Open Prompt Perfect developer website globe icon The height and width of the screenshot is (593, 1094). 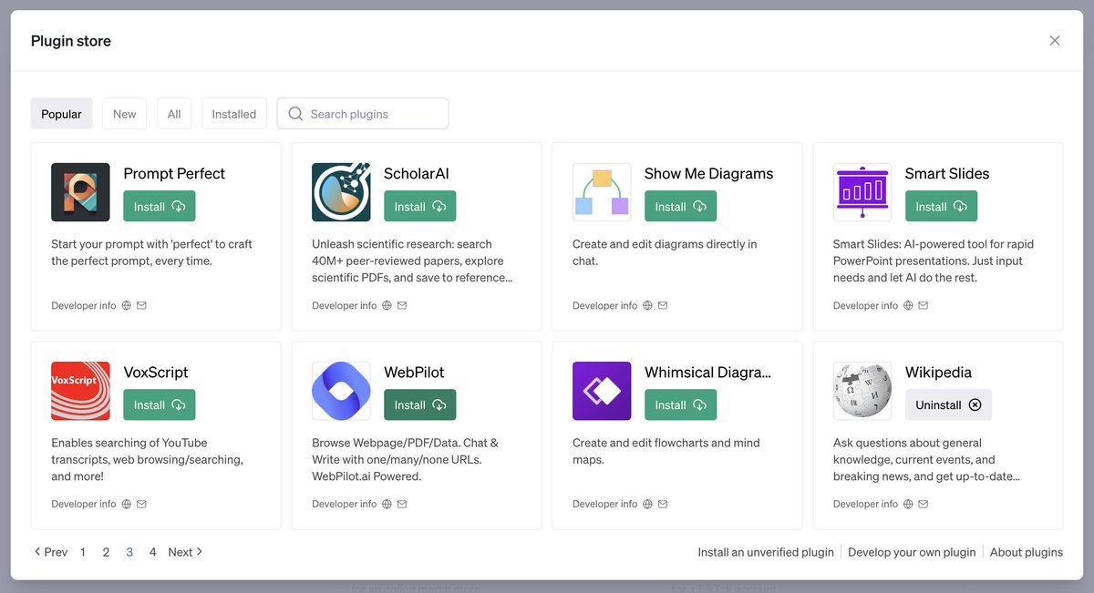[x=127, y=306]
